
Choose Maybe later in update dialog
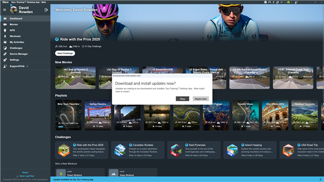tap(200, 99)
